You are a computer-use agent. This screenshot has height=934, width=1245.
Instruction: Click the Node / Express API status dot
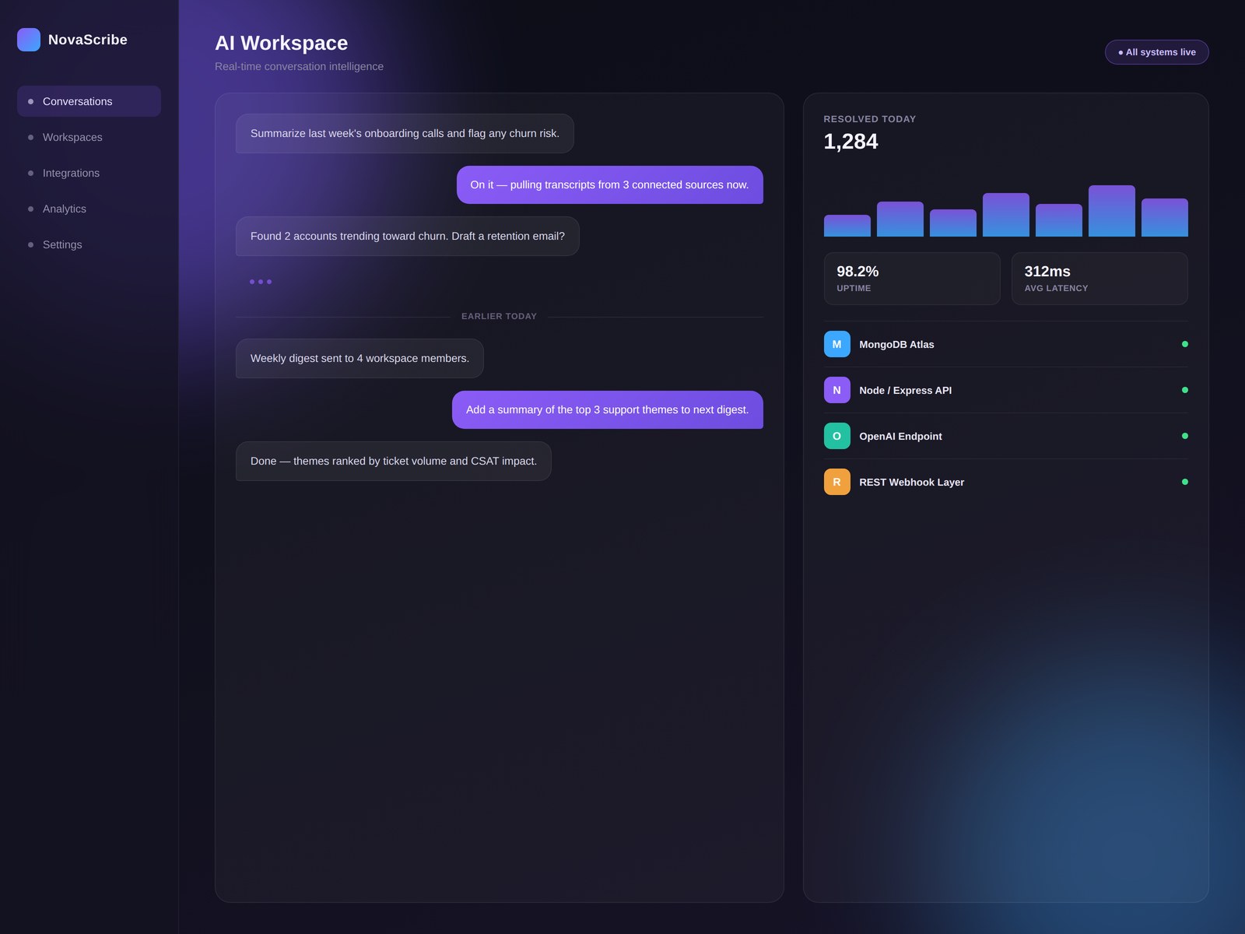coord(1185,390)
